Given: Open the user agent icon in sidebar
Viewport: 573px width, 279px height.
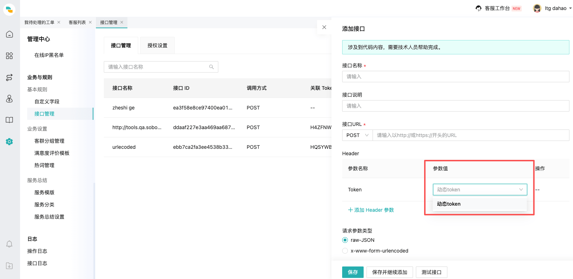Looking at the screenshot, I should pos(10,99).
